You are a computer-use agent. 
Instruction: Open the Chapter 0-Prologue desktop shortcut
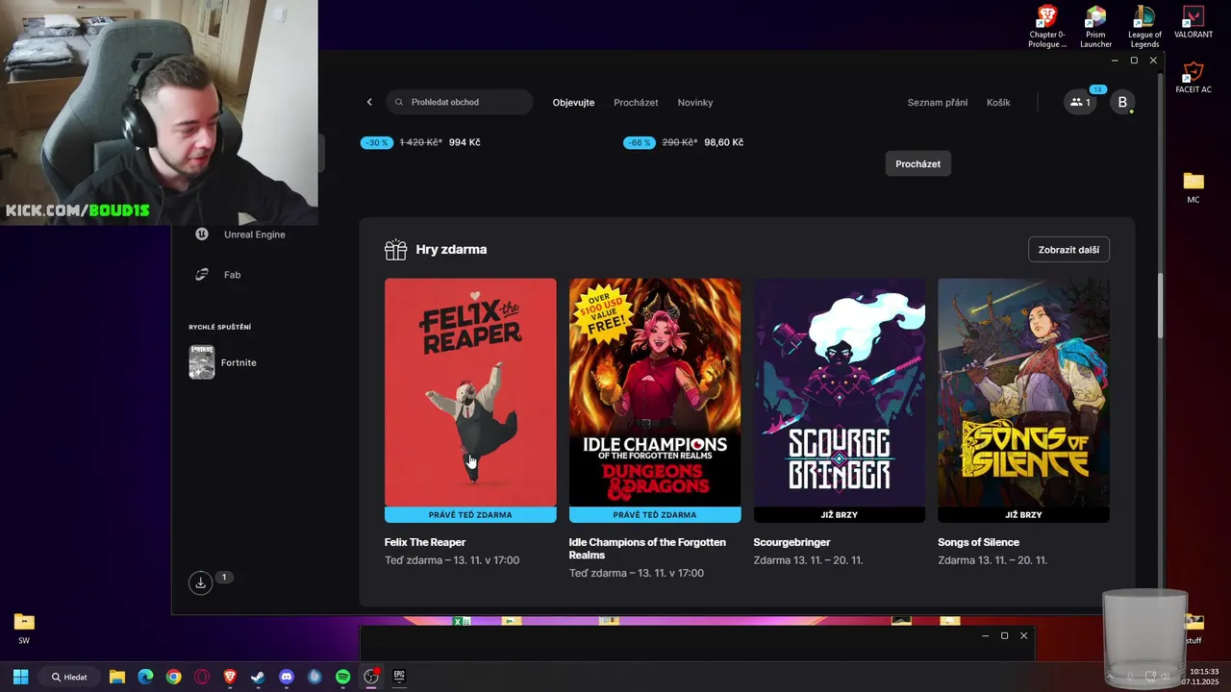click(1047, 27)
